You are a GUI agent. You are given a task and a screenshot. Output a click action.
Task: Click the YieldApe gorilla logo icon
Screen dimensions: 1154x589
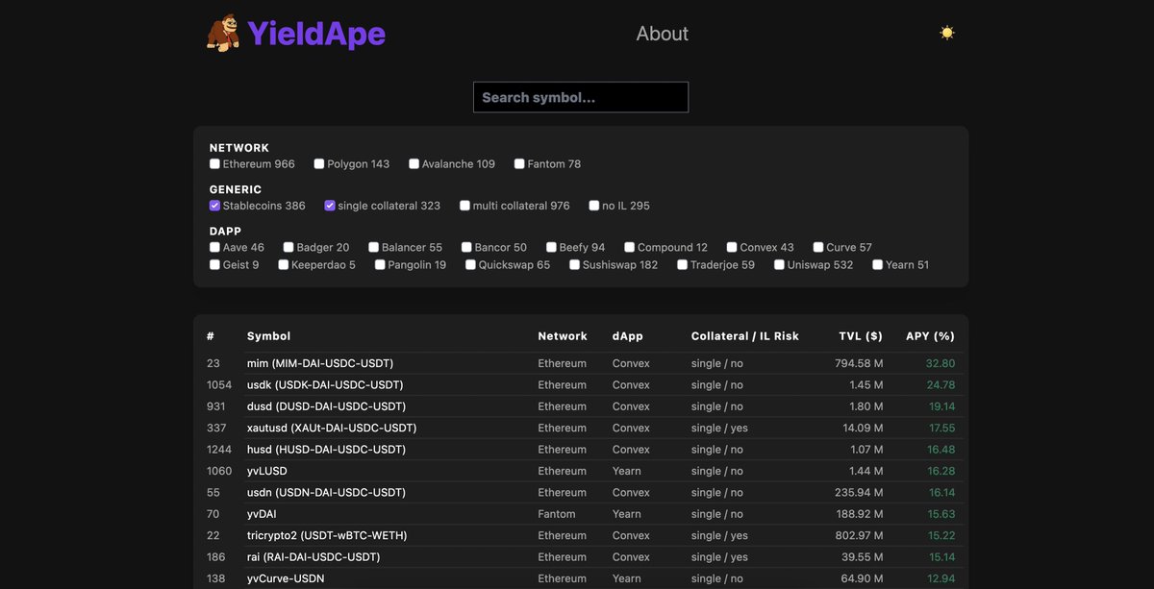[223, 34]
